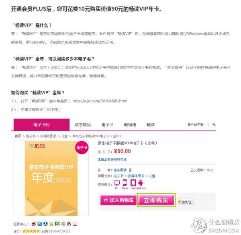Open the 电子书刊 tab

point(41,125)
